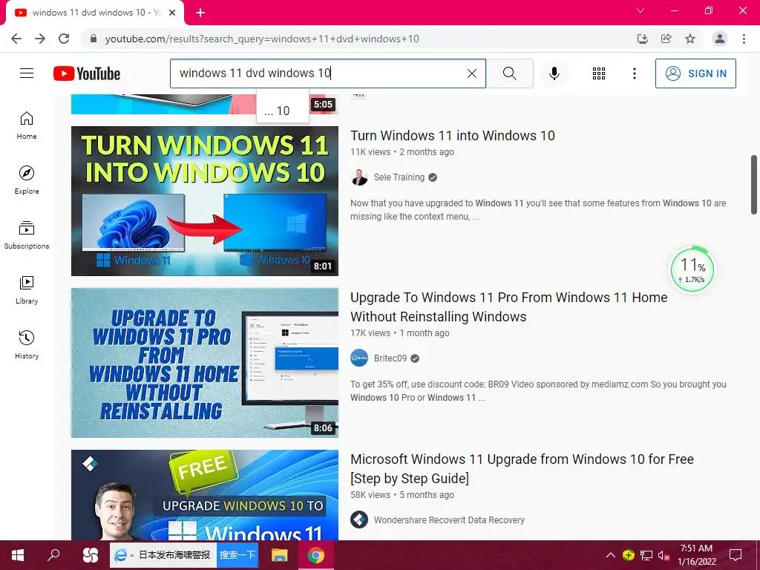Close the YouTube search tab
Viewport: 760px width, 570px height.
(x=172, y=13)
